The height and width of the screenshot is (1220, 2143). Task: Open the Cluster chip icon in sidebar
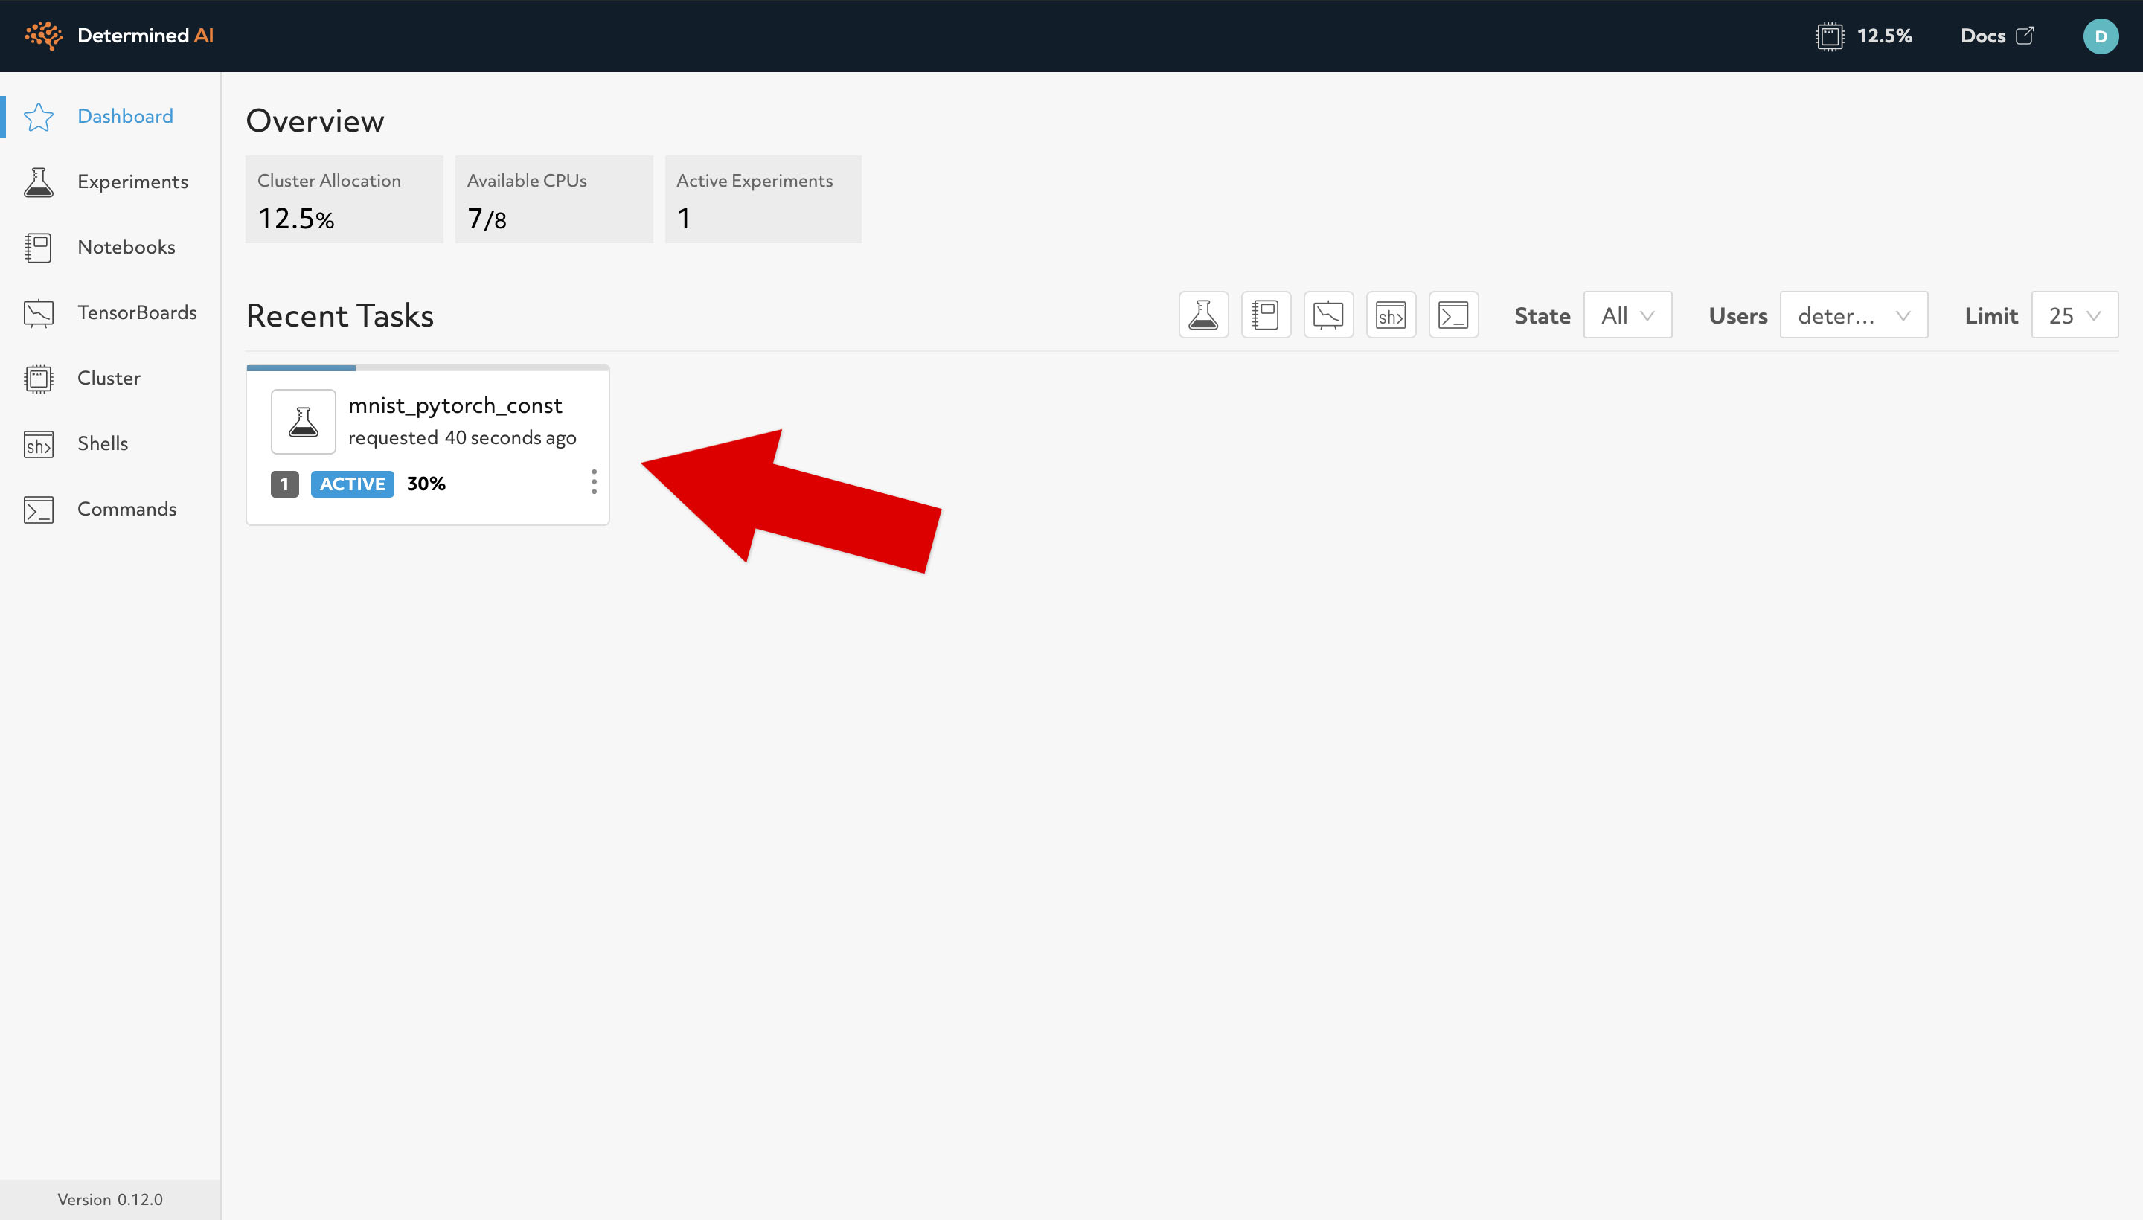pyautogui.click(x=39, y=378)
